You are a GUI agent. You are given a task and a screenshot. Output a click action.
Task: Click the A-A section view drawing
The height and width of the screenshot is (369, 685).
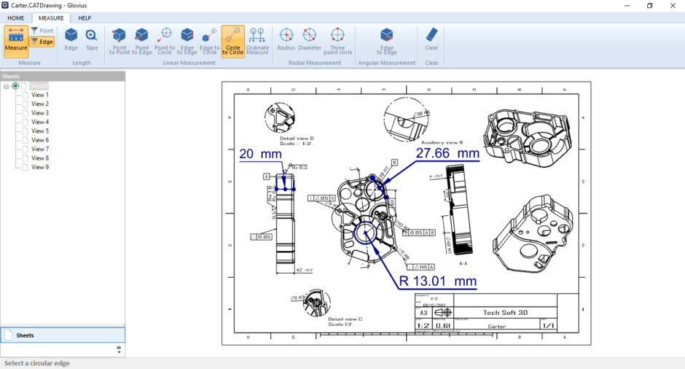(x=458, y=210)
